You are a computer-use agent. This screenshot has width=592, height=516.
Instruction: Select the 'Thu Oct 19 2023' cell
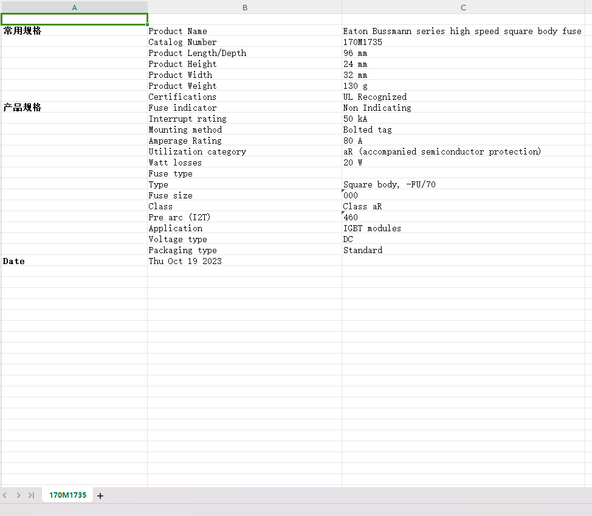245,261
